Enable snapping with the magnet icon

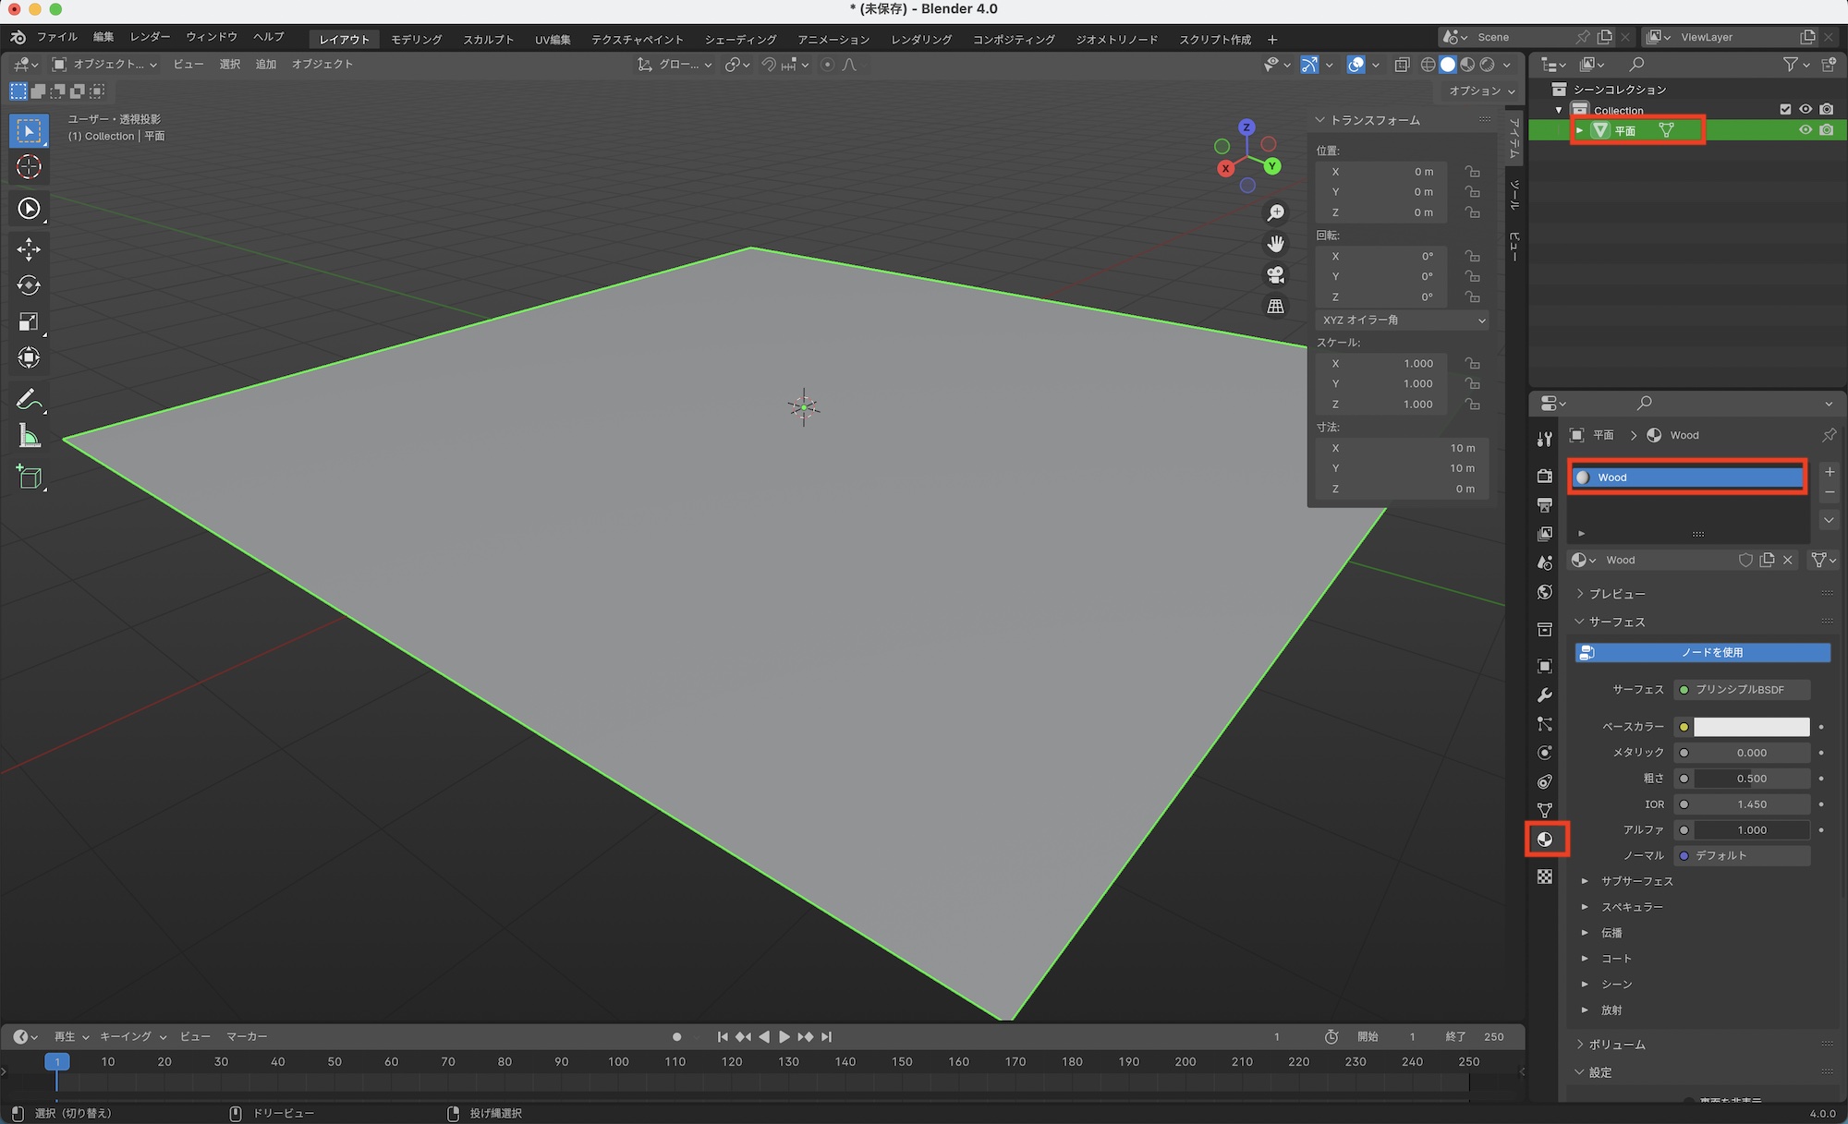[x=768, y=65]
